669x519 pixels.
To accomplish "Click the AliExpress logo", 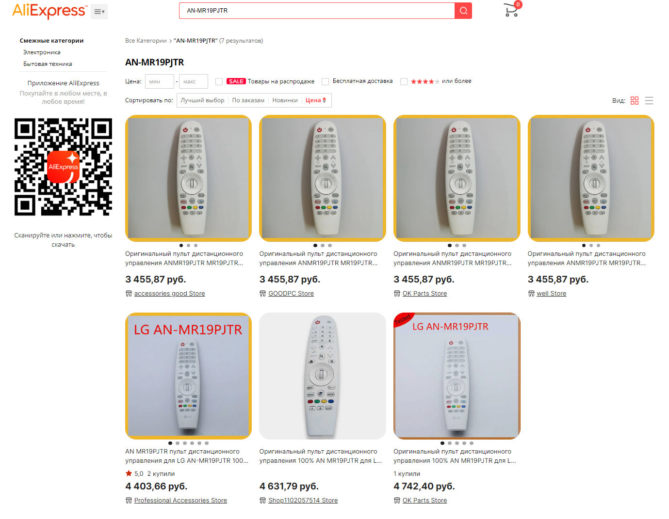I will point(49,11).
